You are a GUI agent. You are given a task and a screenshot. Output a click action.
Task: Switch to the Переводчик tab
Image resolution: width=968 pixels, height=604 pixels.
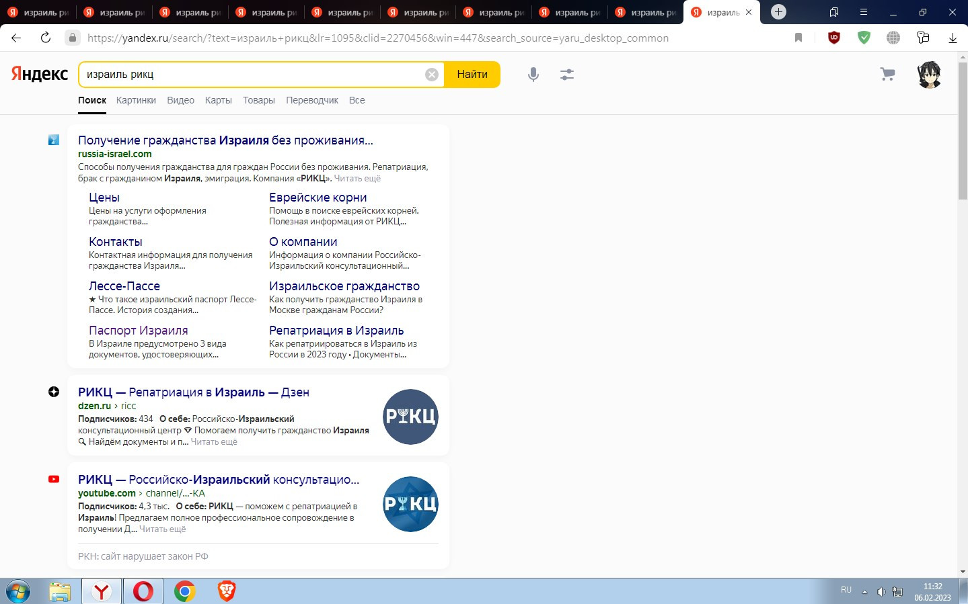click(x=312, y=100)
